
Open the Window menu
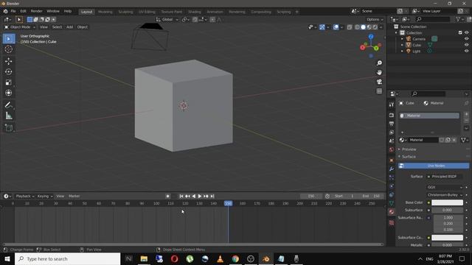pos(53,11)
